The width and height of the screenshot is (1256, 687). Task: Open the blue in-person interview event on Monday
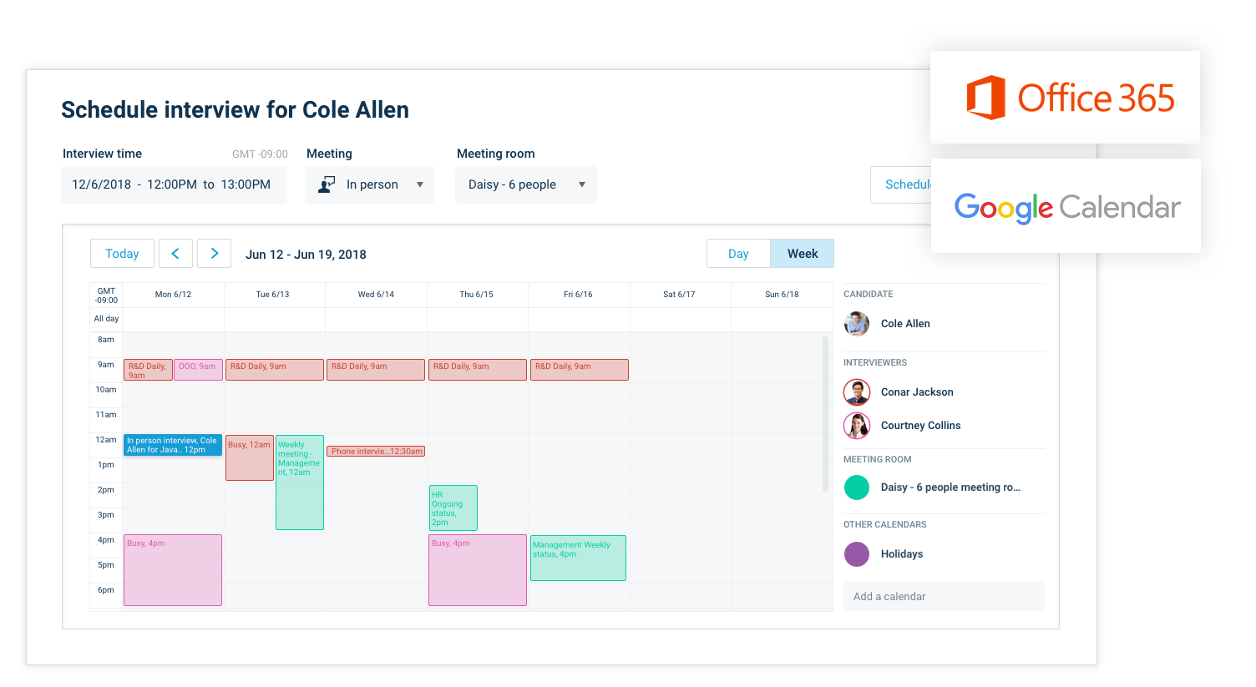[173, 445]
